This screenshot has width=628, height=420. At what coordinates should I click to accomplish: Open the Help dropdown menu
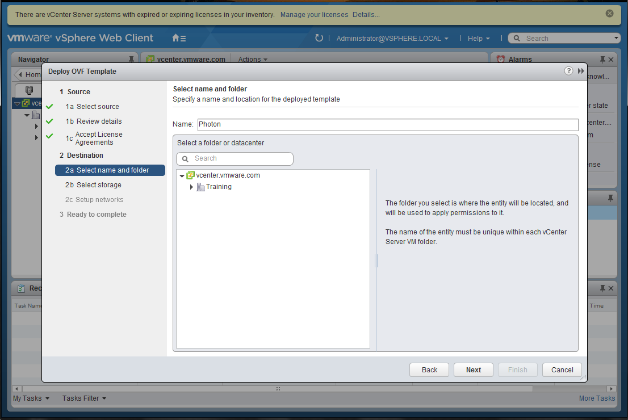click(479, 38)
